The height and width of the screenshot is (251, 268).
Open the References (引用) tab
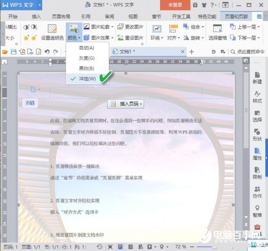[x=86, y=16]
